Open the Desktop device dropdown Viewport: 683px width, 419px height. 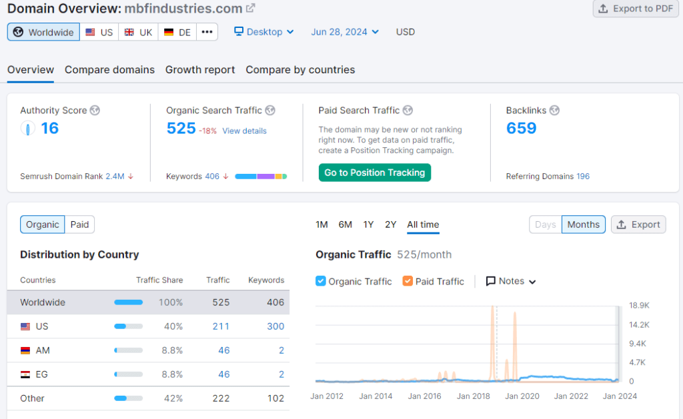264,31
